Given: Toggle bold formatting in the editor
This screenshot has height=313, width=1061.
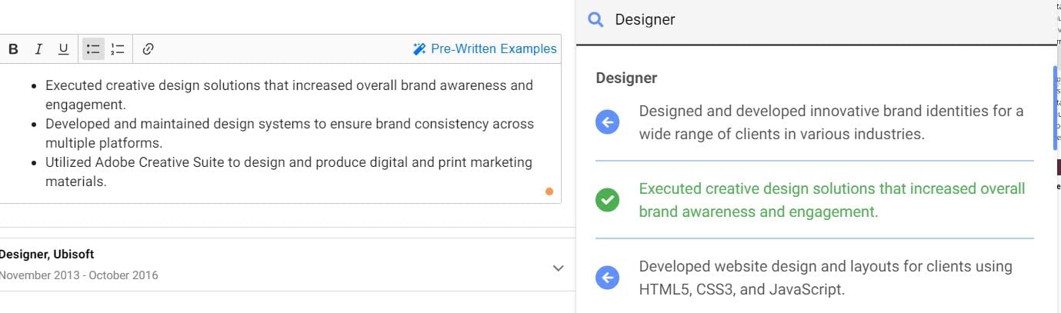Looking at the screenshot, I should coord(13,49).
